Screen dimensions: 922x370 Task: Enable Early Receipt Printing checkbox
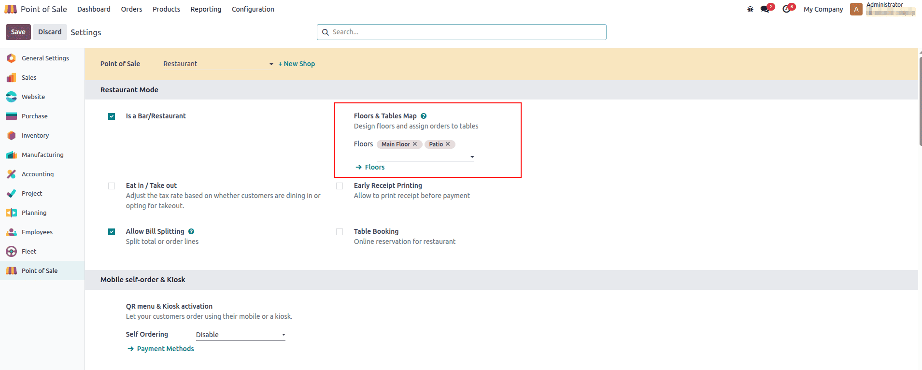coord(340,186)
